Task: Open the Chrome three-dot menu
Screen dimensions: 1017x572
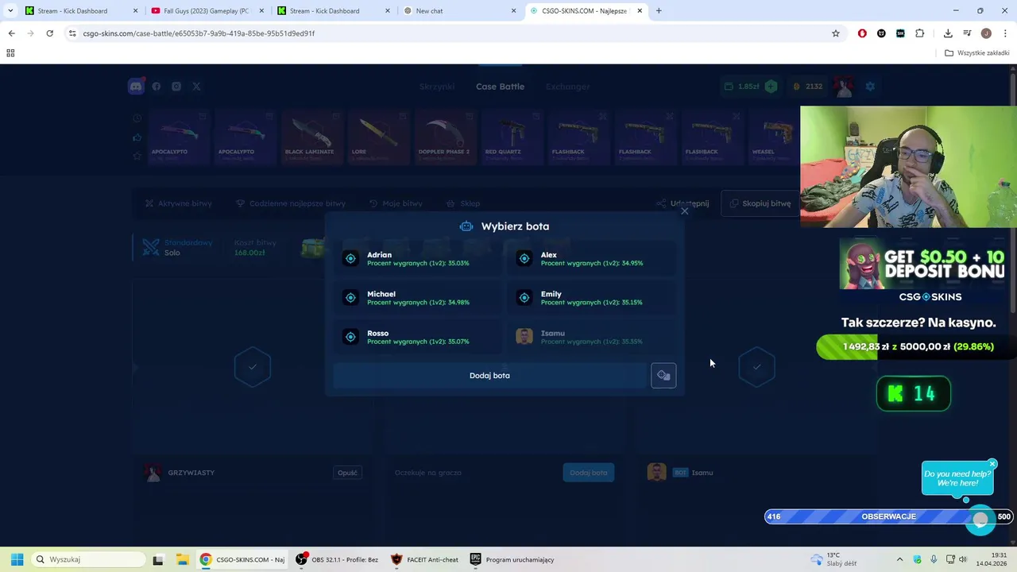Action: (x=1005, y=33)
